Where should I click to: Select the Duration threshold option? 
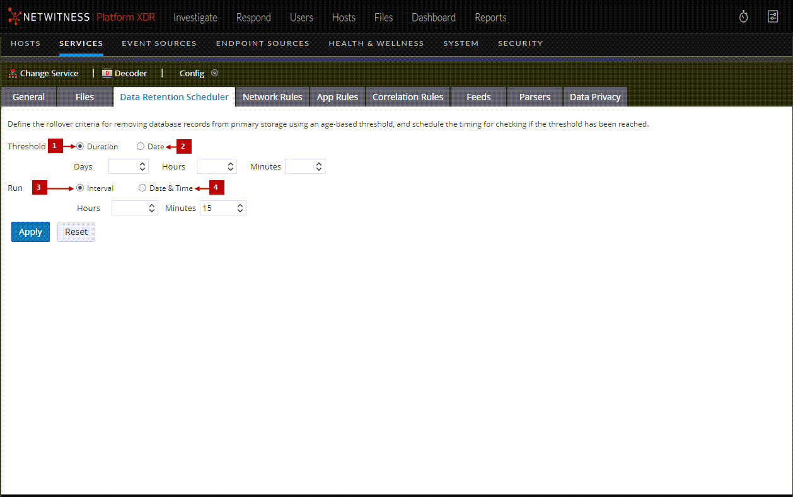point(80,146)
